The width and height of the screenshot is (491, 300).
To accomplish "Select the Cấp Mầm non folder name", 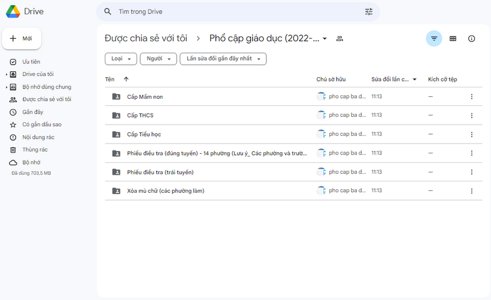I will [x=145, y=97].
